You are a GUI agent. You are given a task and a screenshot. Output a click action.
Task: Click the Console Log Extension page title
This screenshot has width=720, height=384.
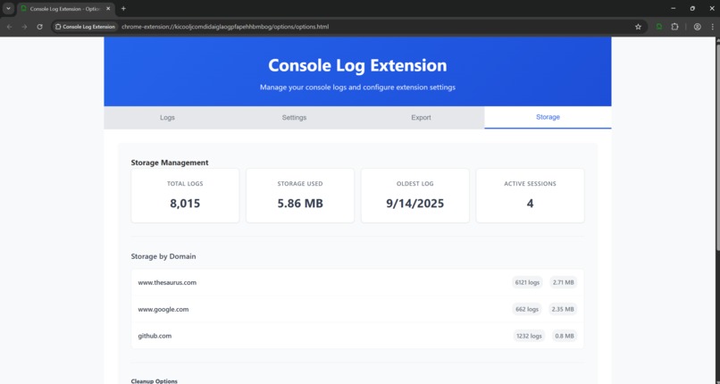(x=357, y=65)
